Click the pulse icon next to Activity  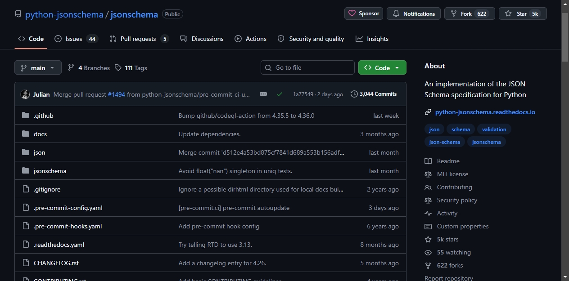point(428,213)
